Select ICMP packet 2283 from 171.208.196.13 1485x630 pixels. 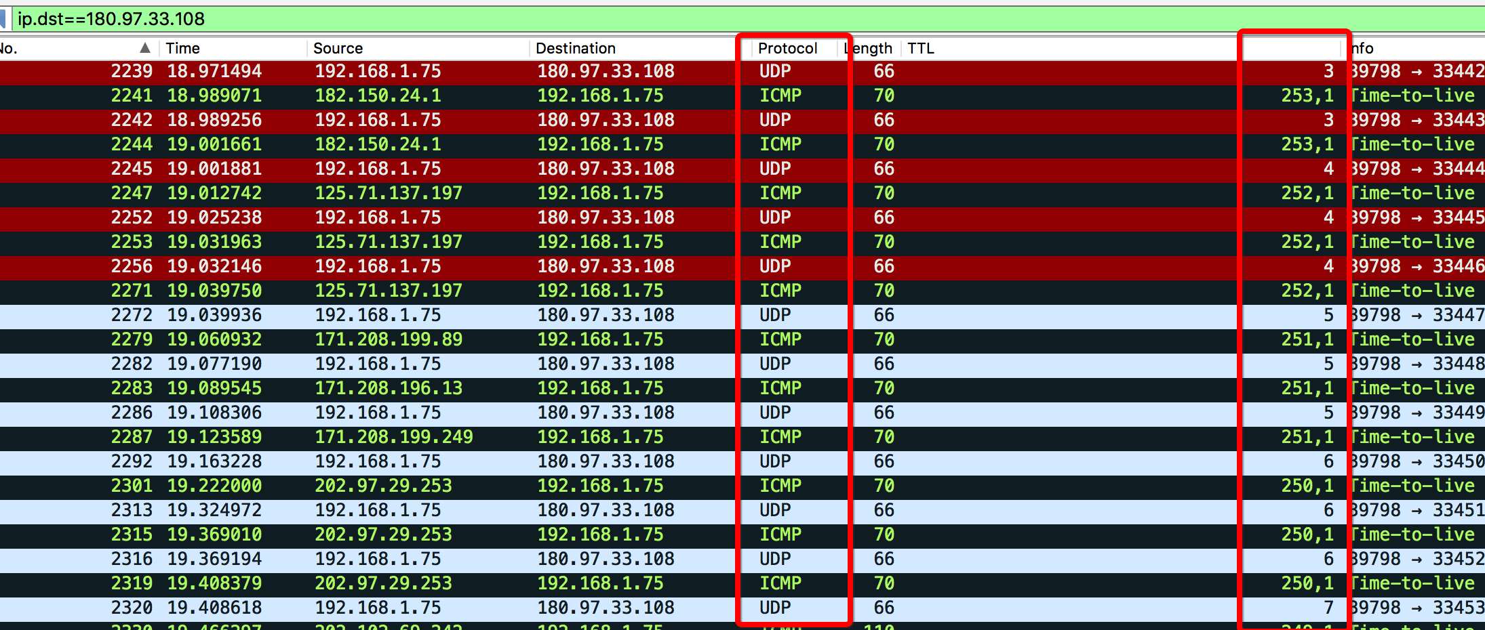click(x=475, y=388)
